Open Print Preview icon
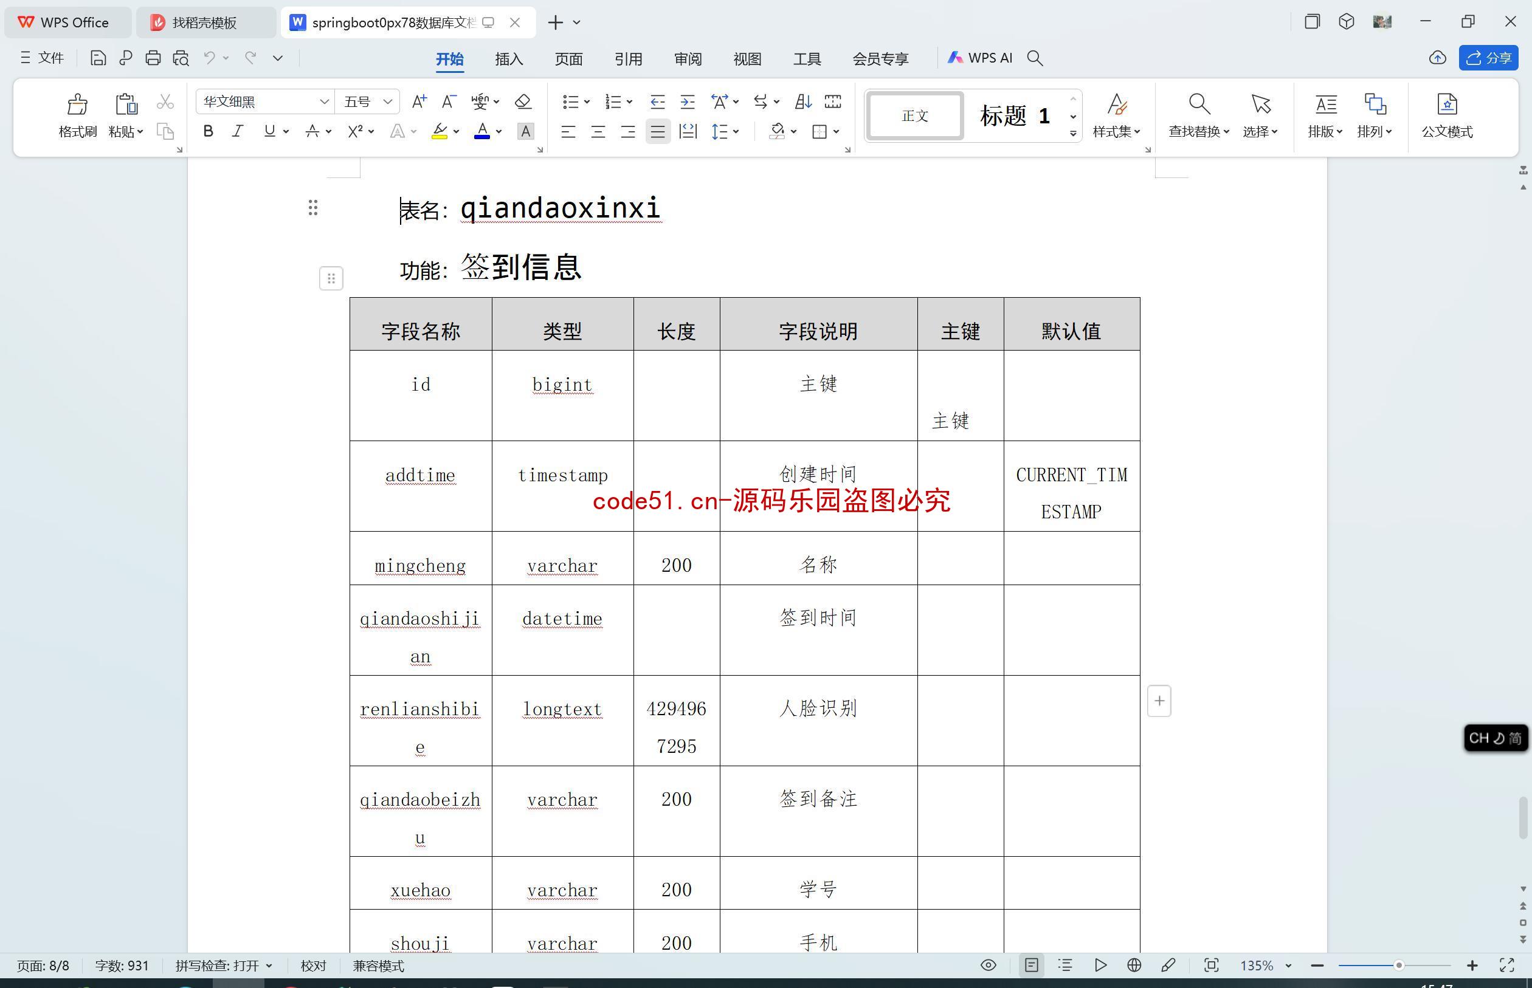 (181, 58)
